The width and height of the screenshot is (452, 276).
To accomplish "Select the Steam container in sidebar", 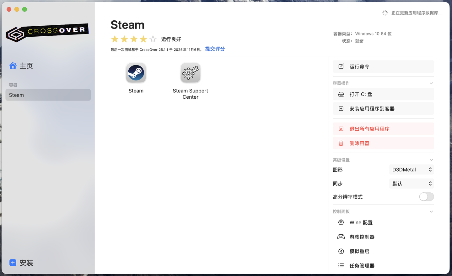I will (48, 95).
